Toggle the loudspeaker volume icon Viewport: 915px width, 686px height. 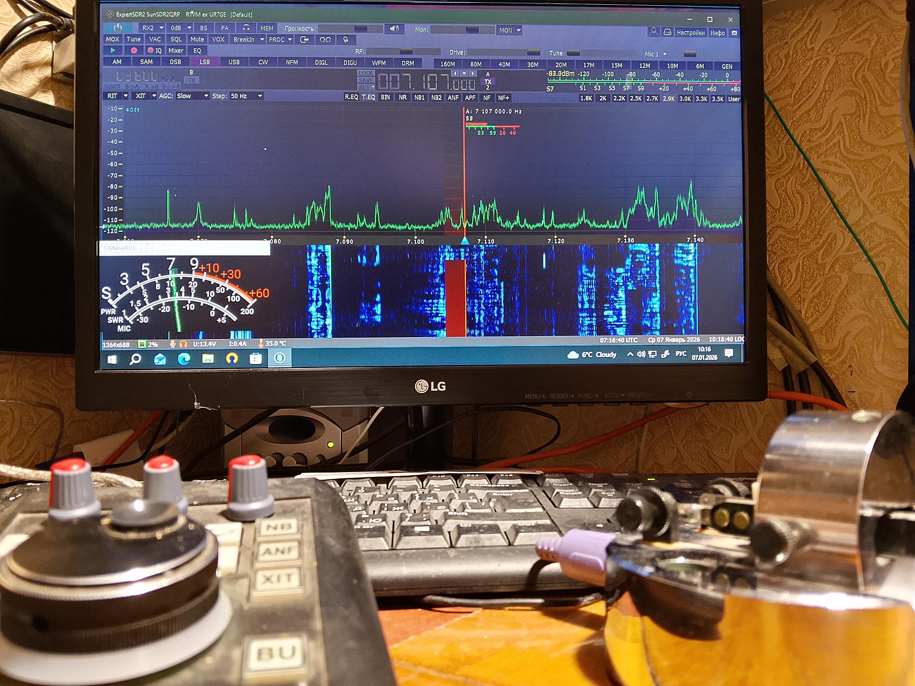394,29
